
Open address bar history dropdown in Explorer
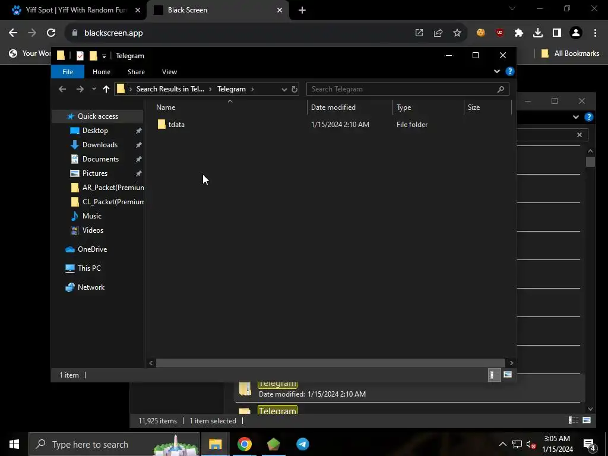(x=284, y=89)
